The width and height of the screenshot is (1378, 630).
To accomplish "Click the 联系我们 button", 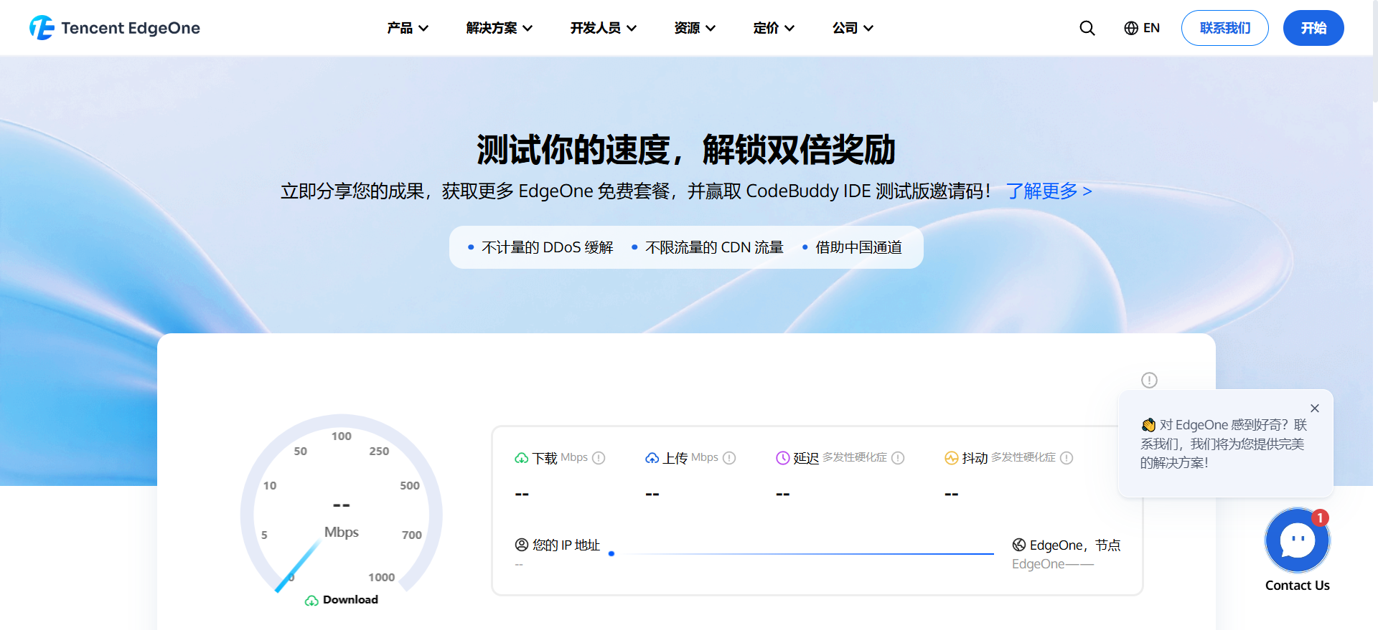I will [1225, 28].
